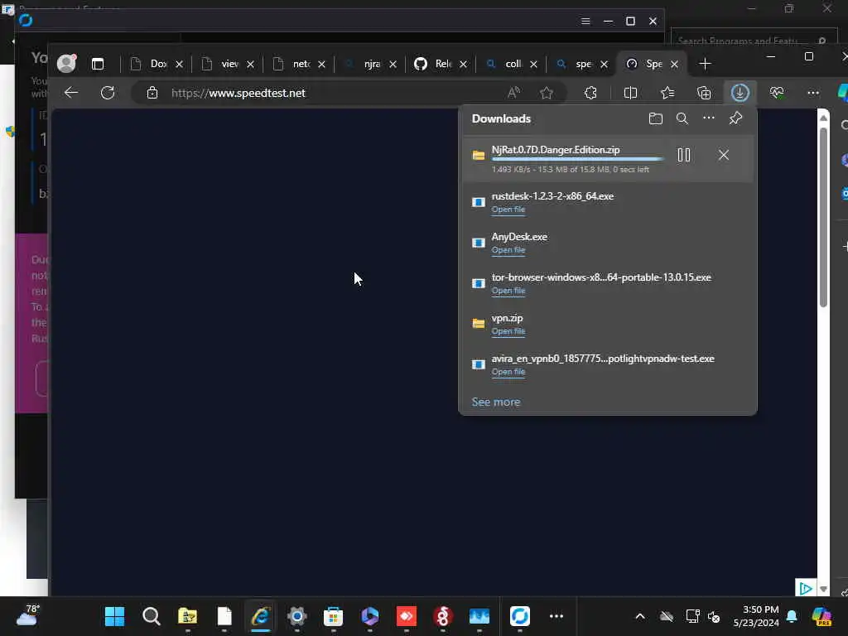Open file link under rustdesk-1.2.3-2-x86_64.exe
Image resolution: width=848 pixels, height=636 pixels.
click(x=508, y=210)
